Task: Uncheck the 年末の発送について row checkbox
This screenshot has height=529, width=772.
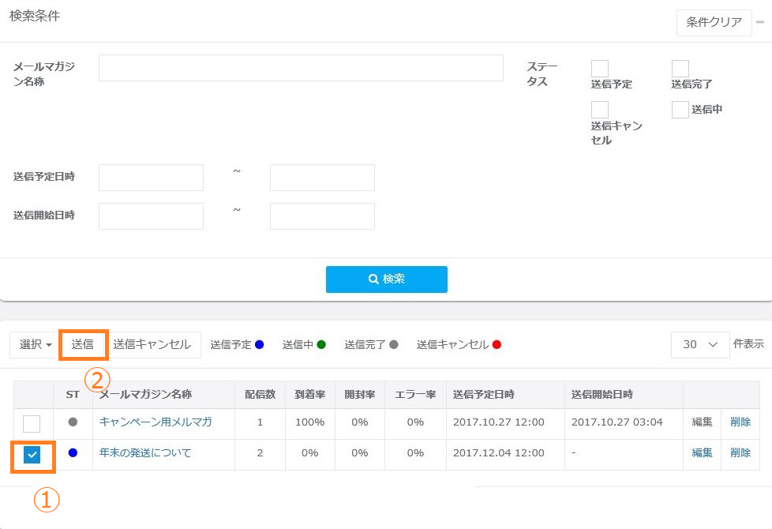Action: click(32, 455)
